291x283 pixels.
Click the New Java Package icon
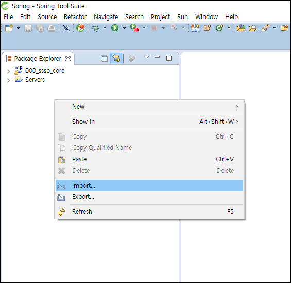pos(207,28)
